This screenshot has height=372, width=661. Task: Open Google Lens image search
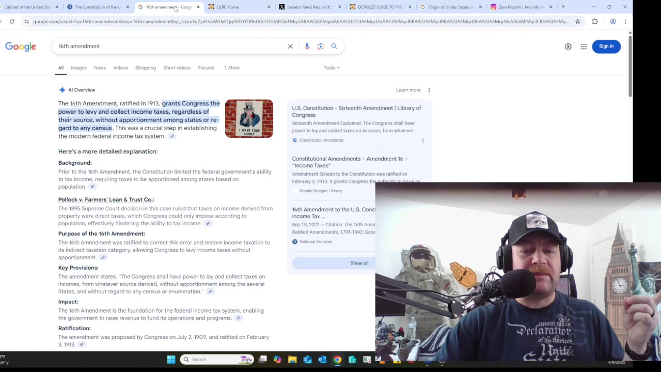[x=321, y=46]
